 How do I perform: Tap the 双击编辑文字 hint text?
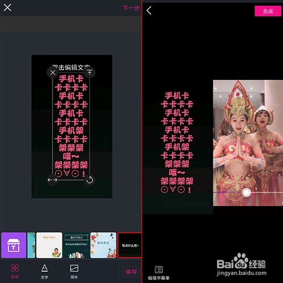71,67
